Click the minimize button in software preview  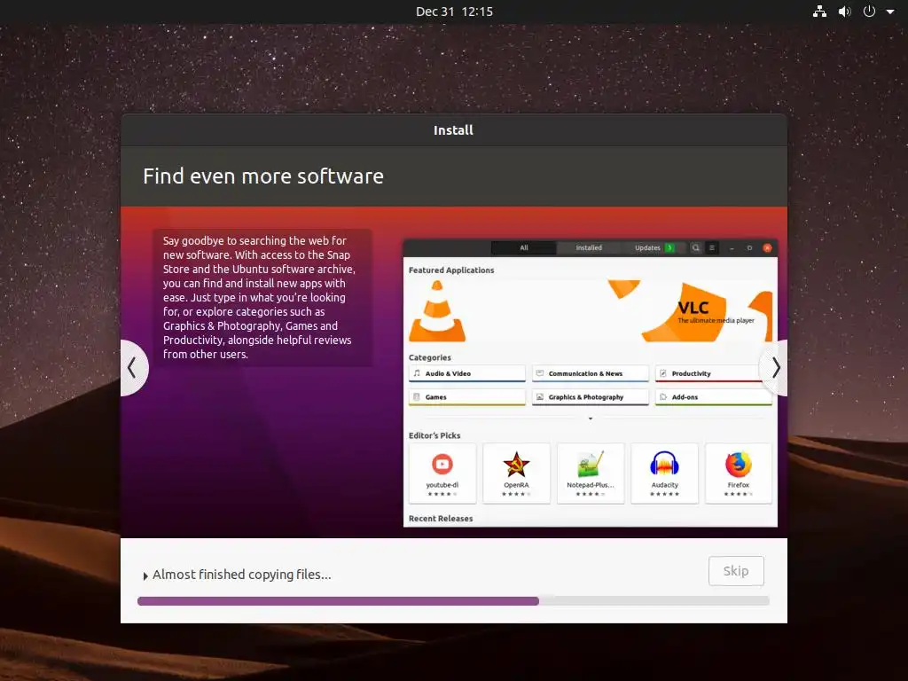tap(732, 248)
